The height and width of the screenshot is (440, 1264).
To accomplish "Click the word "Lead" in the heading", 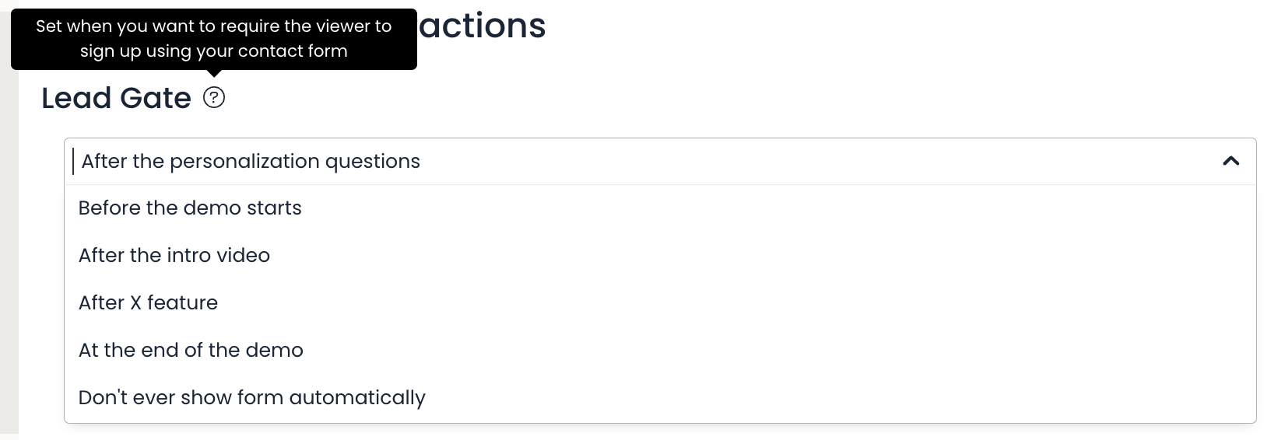I will click(73, 99).
